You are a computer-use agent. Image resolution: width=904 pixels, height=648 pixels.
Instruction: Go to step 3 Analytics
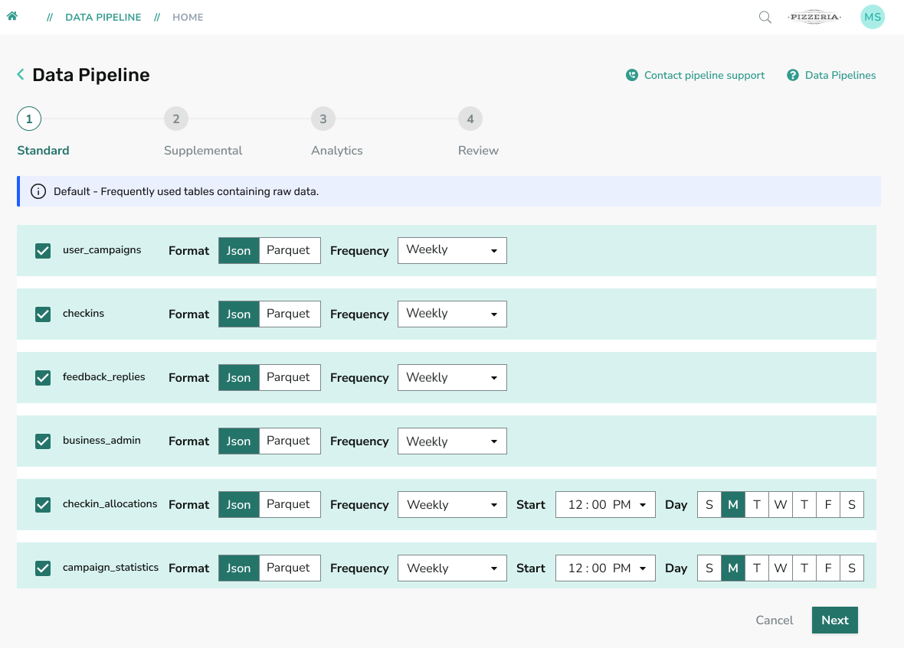[x=323, y=119]
